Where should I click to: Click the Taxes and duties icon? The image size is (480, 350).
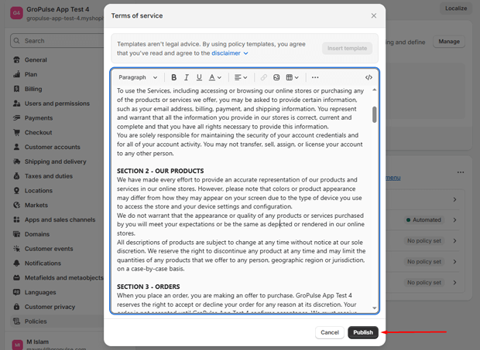[17, 176]
